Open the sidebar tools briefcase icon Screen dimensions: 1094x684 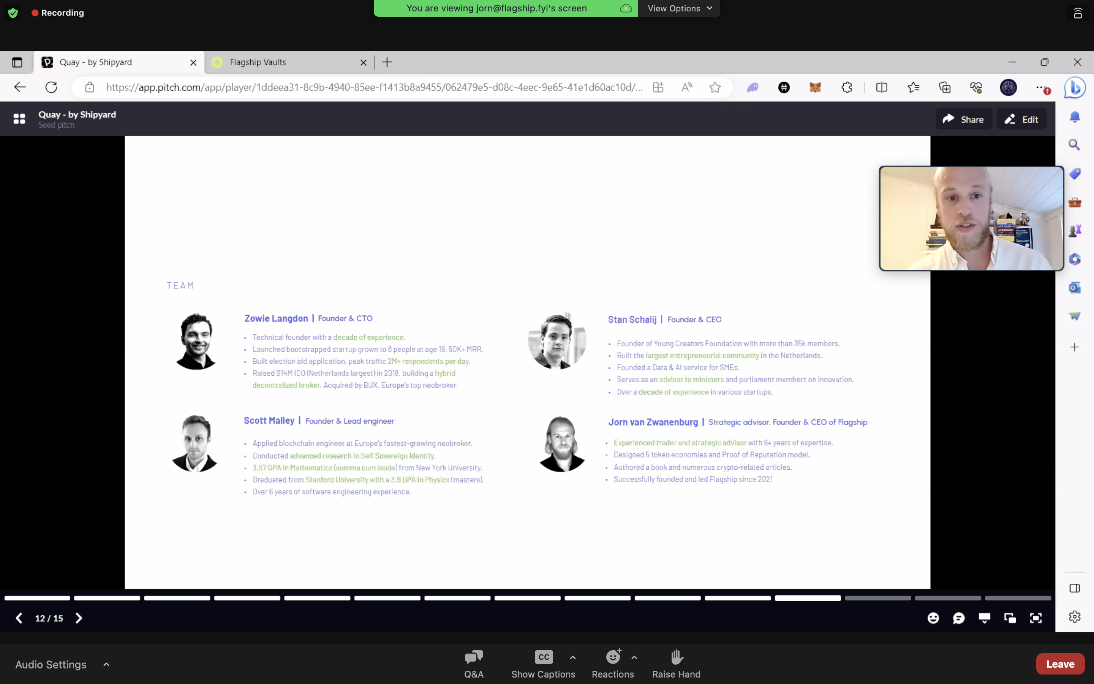click(1075, 202)
